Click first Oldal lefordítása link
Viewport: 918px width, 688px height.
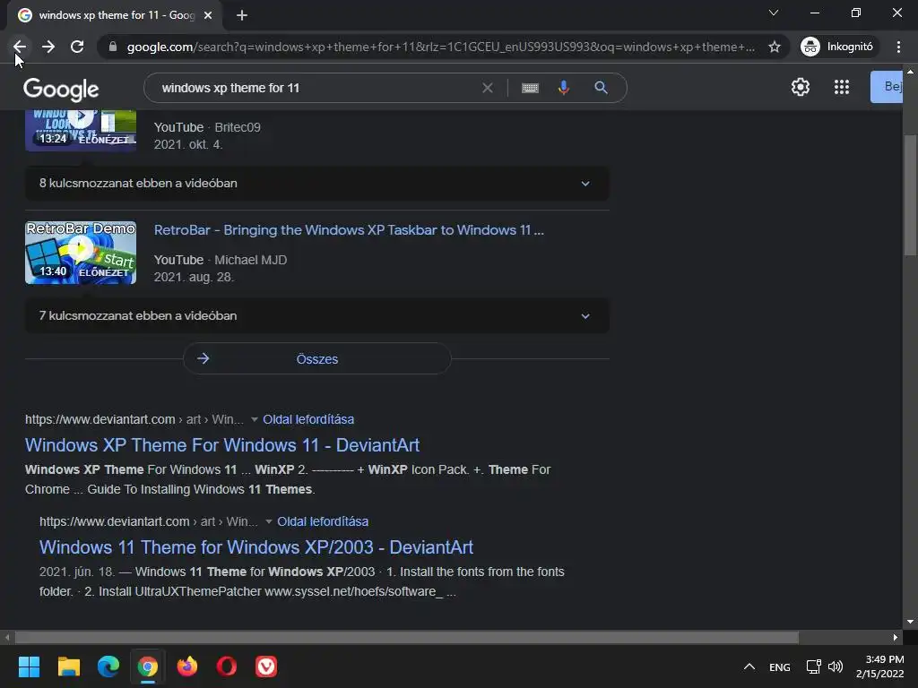(x=308, y=419)
